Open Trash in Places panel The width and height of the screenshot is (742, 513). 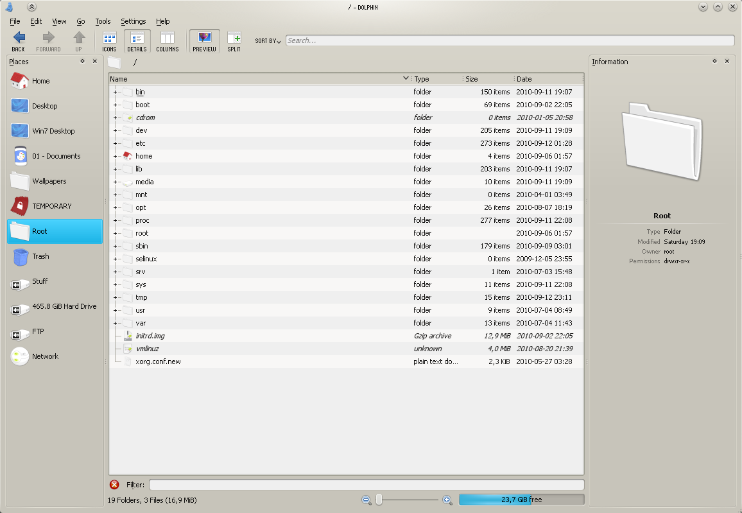(x=55, y=257)
